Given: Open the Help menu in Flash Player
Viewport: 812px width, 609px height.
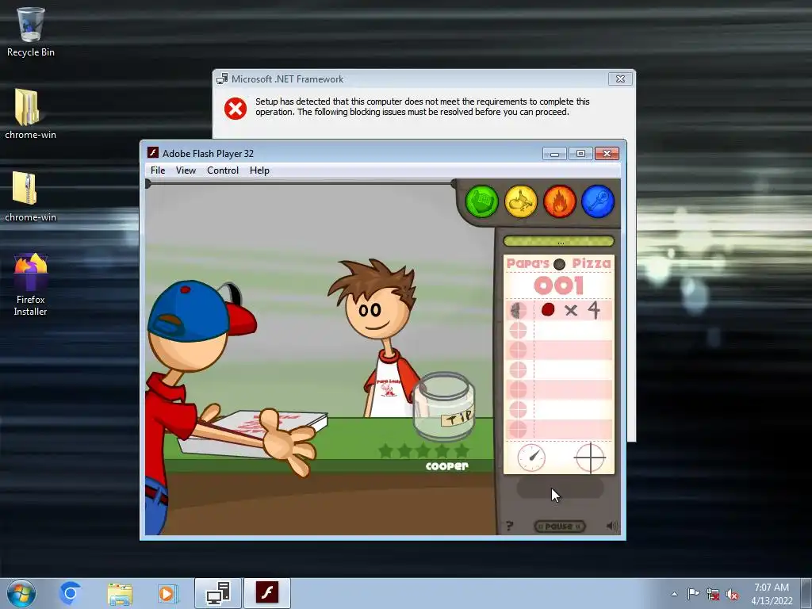Looking at the screenshot, I should tap(259, 170).
